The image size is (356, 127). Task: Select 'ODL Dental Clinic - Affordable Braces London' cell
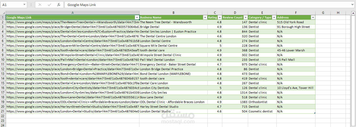coord(173,102)
